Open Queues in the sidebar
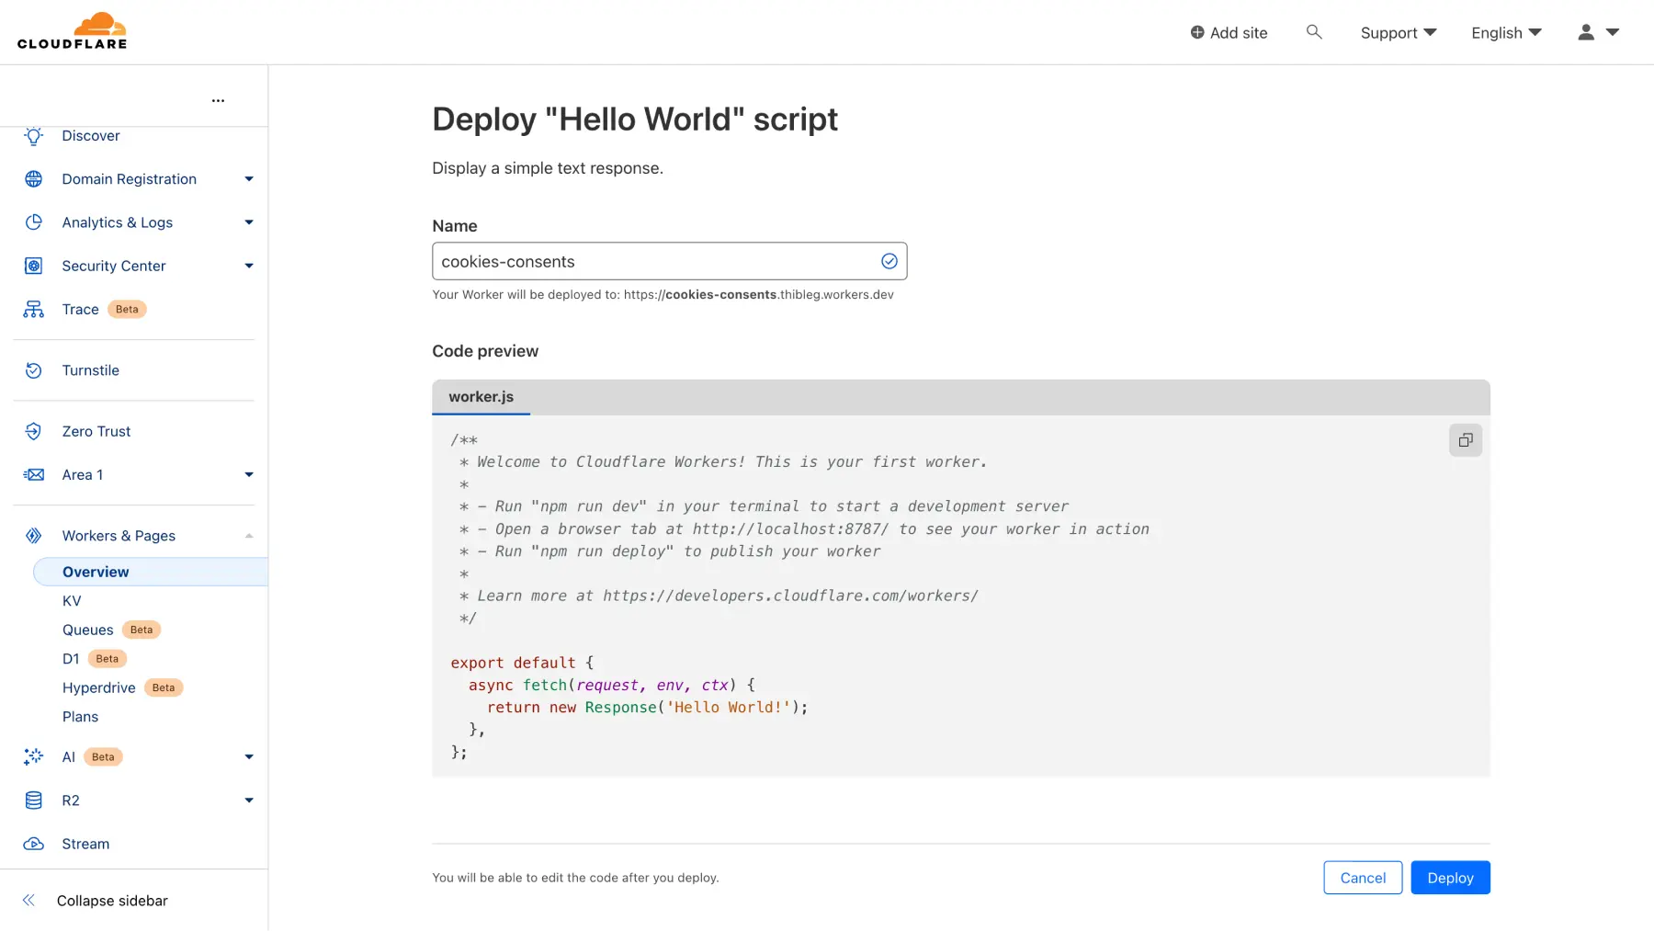Viewport: 1654px width, 931px height. coord(88,630)
